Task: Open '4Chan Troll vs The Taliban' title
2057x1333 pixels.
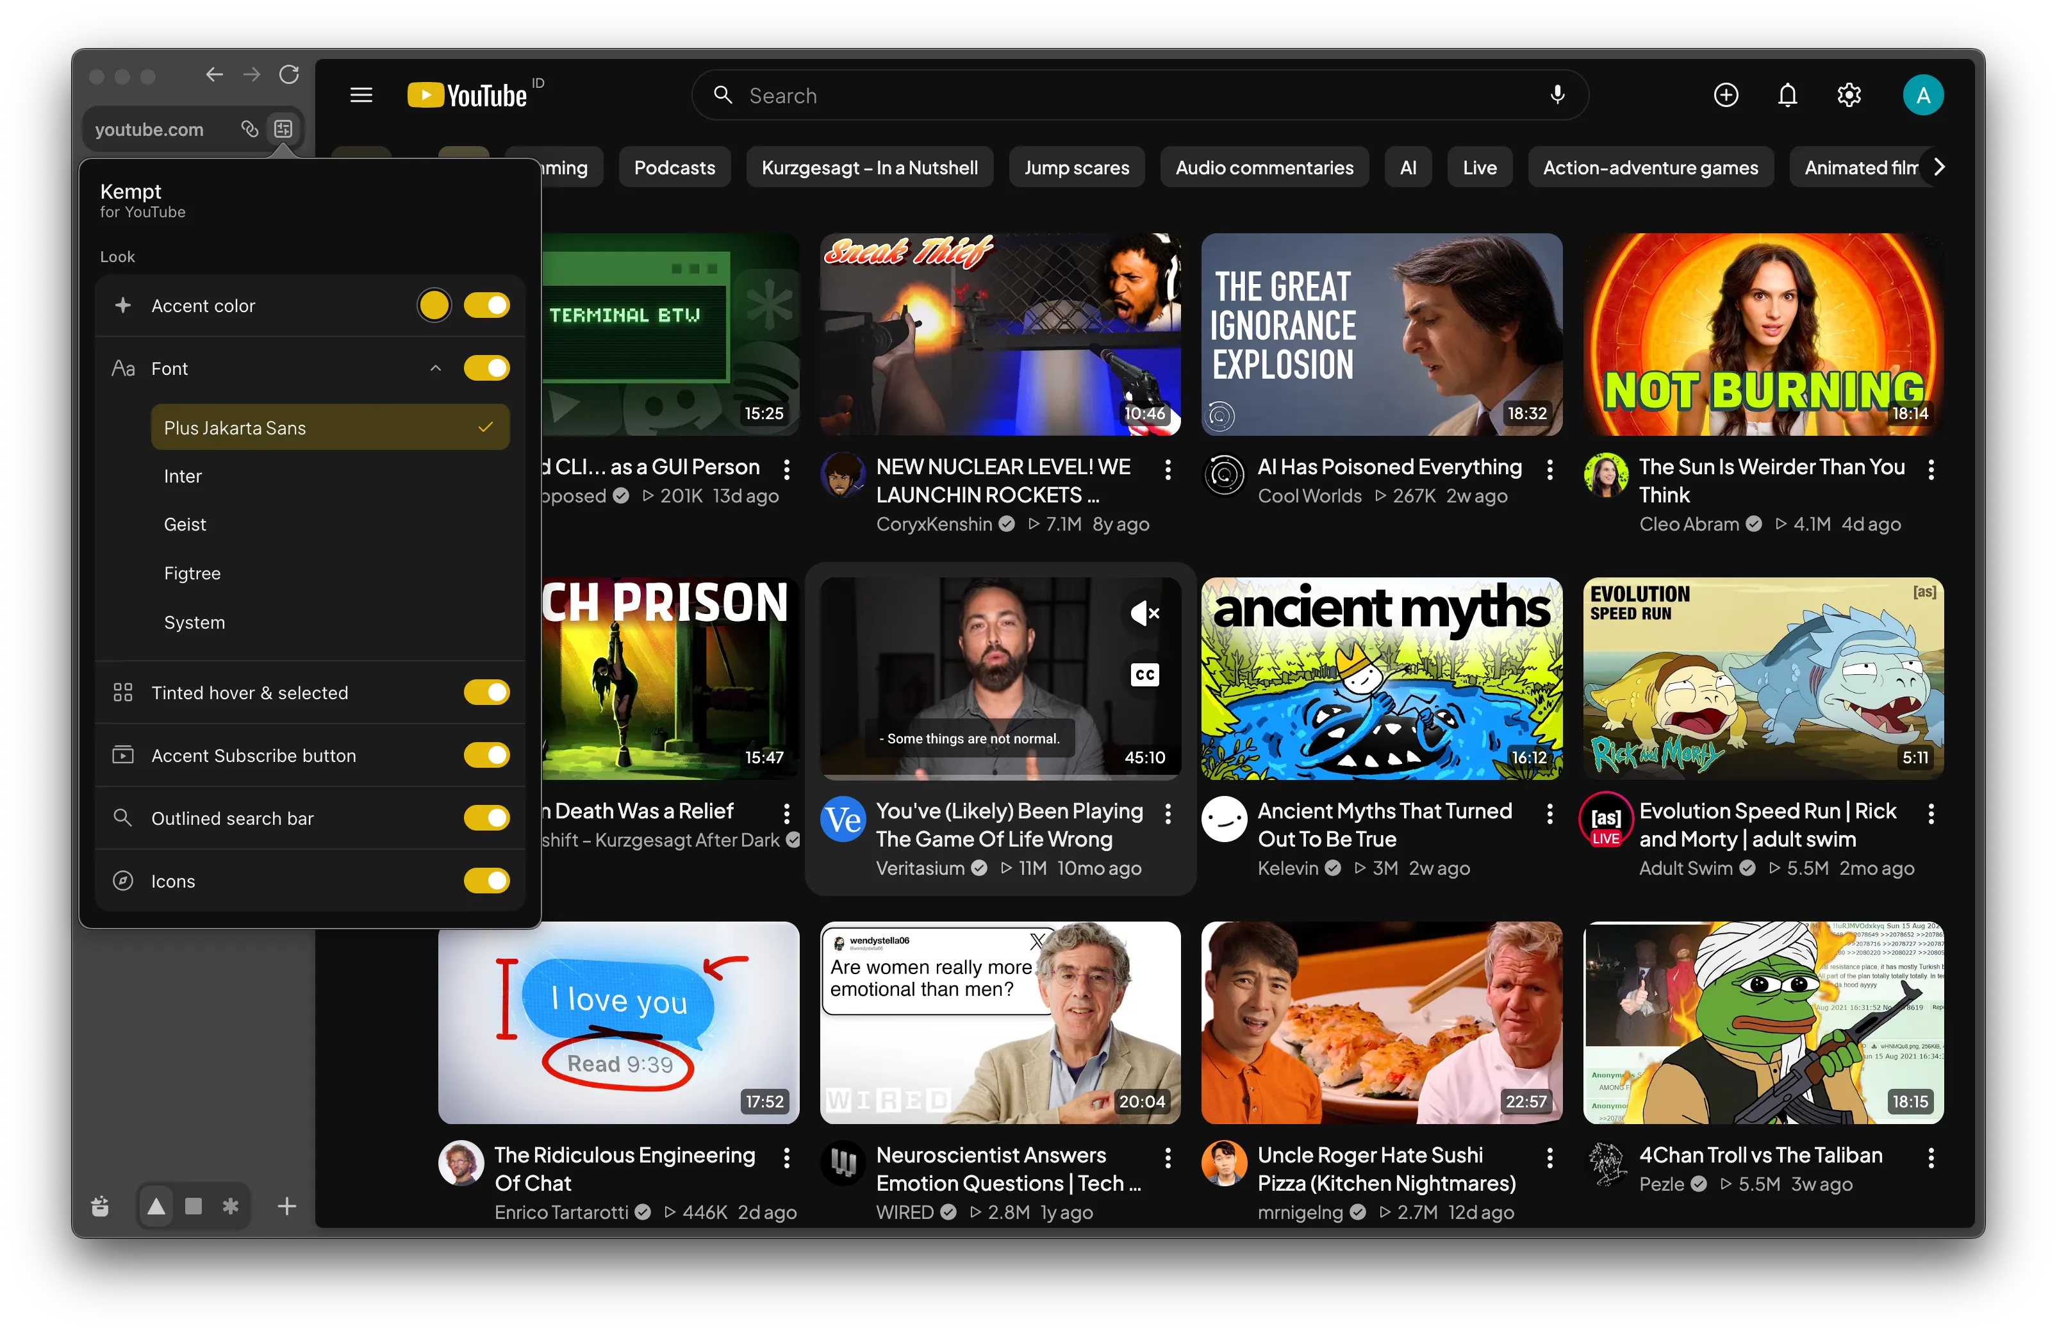Action: (x=1760, y=1155)
